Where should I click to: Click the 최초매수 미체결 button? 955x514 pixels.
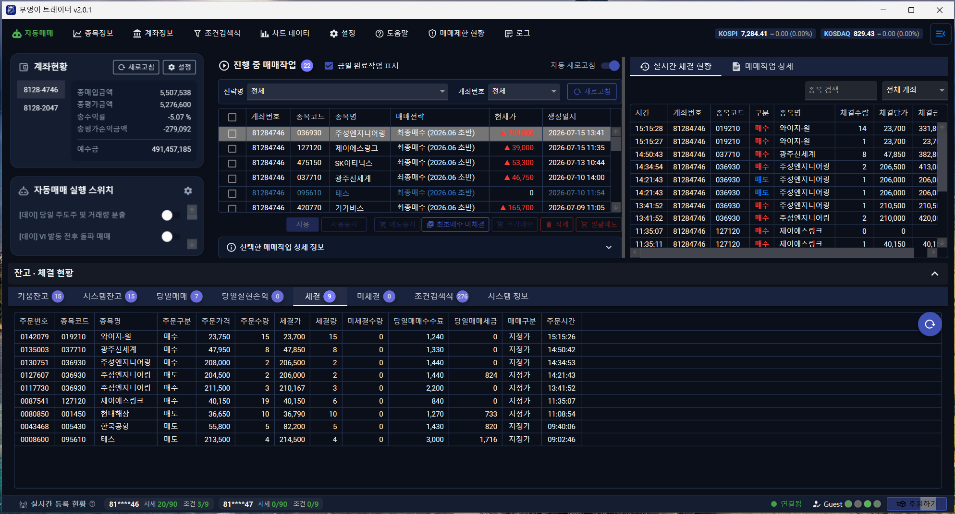pyautogui.click(x=455, y=224)
